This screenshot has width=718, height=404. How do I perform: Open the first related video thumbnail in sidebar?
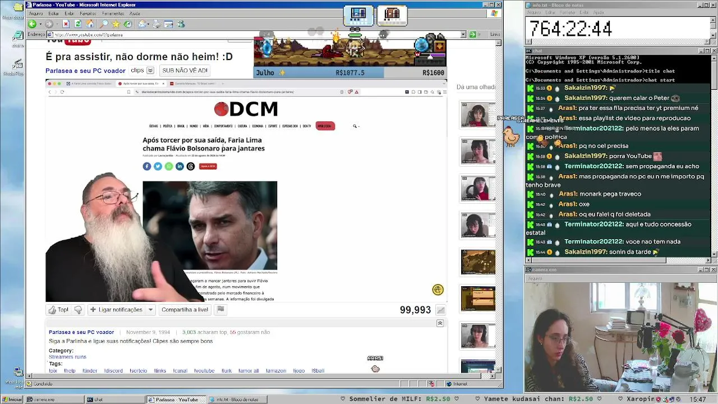click(478, 115)
